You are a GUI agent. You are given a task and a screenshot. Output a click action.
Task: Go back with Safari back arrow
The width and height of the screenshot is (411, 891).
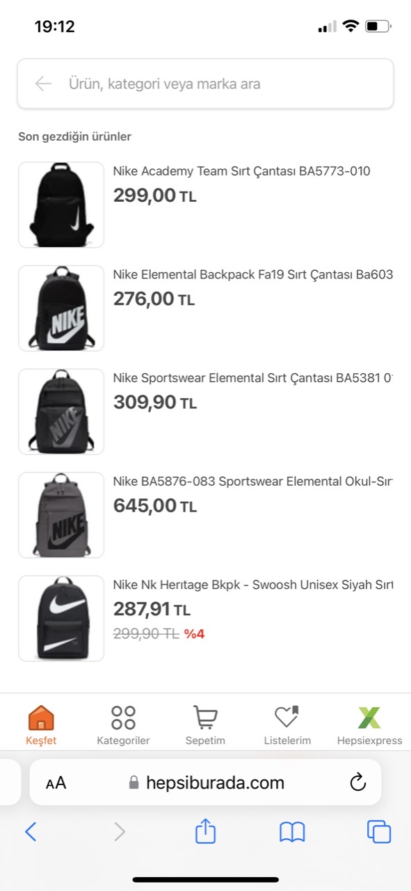point(31,832)
